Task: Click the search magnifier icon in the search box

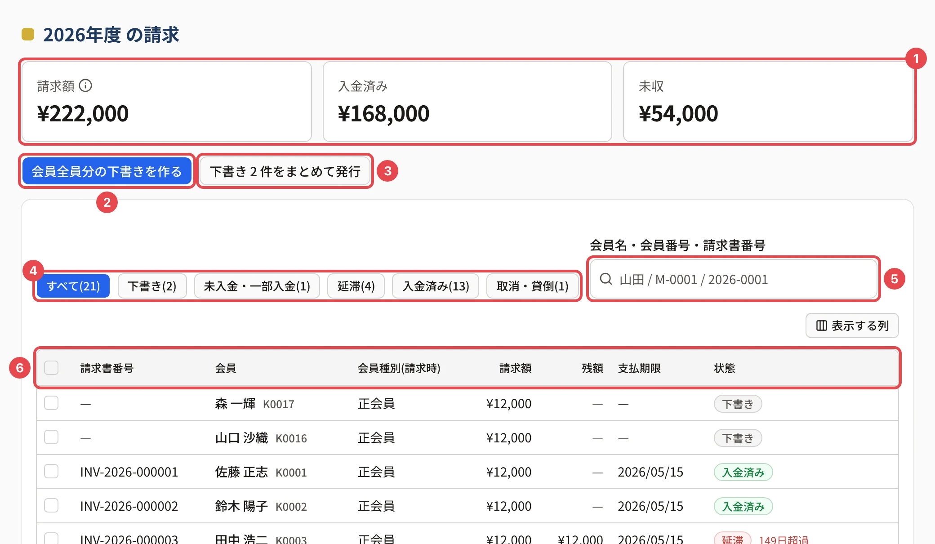Action: coord(606,279)
